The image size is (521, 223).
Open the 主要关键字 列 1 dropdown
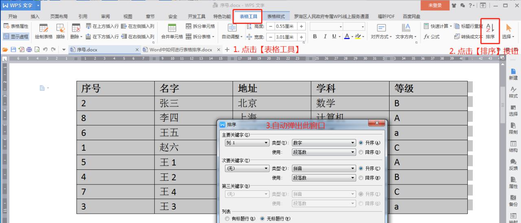pyautogui.click(x=247, y=143)
